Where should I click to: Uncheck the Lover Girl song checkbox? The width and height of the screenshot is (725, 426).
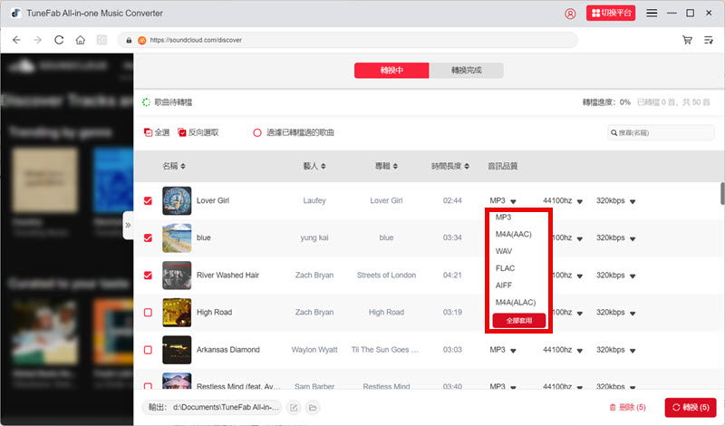pos(148,200)
